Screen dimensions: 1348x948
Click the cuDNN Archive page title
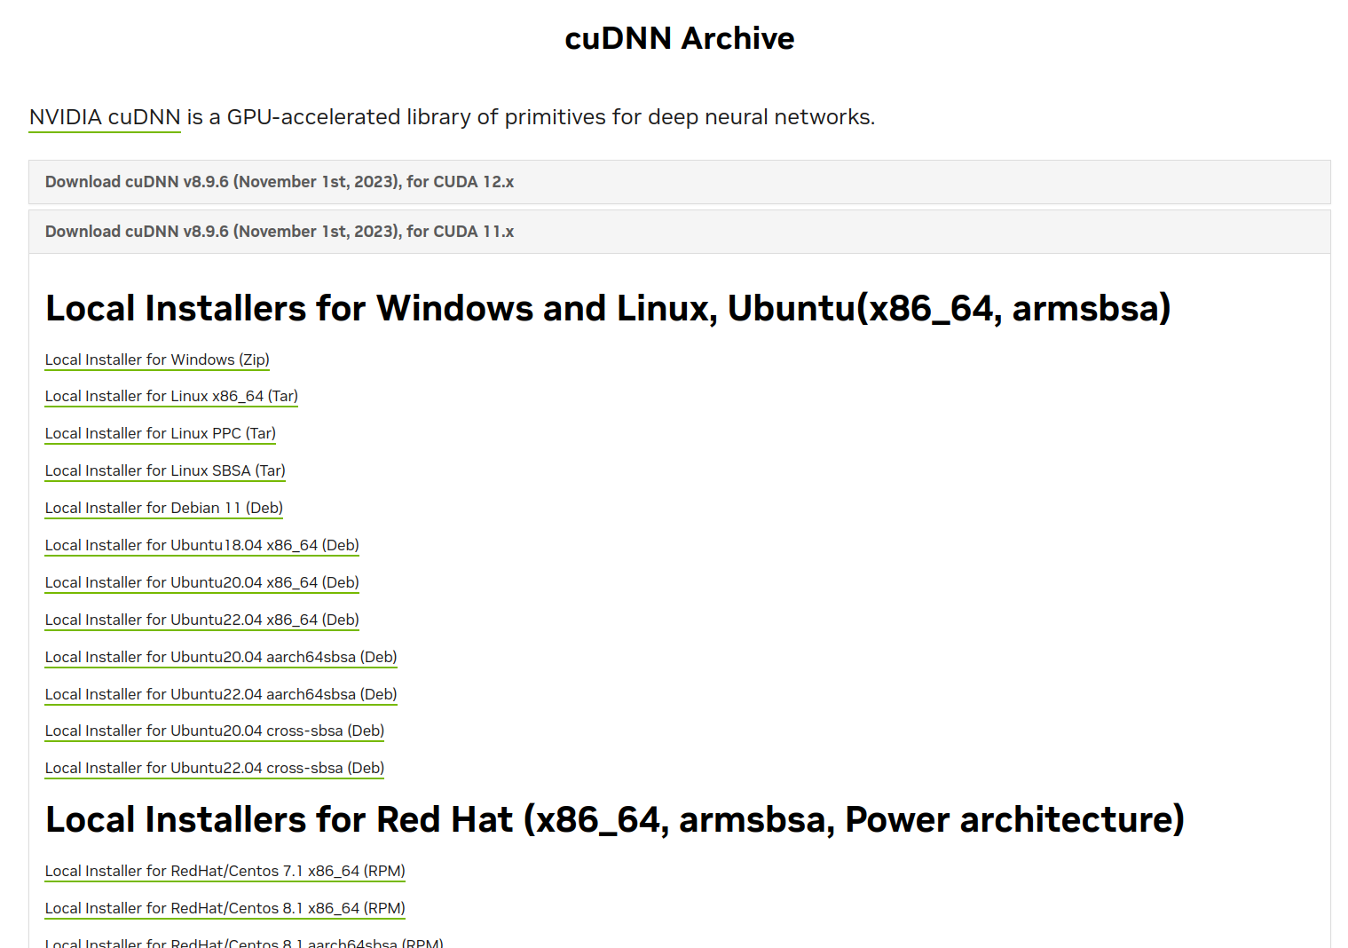[x=680, y=38]
